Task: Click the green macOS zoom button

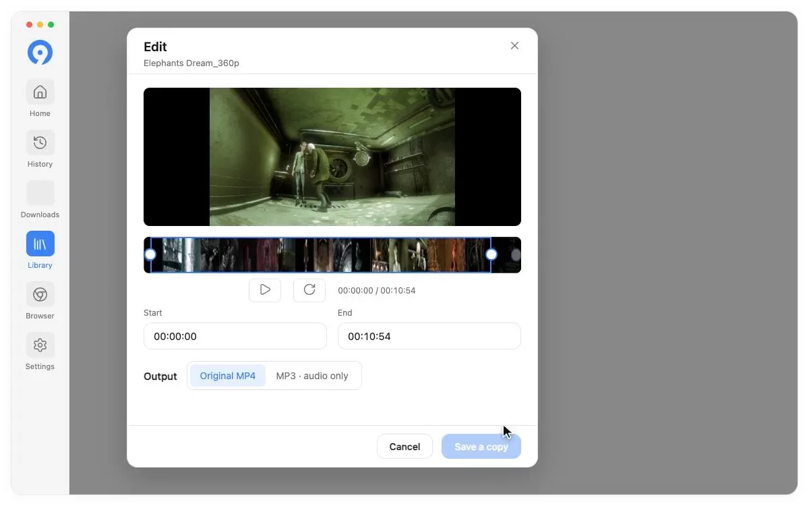Action: [x=51, y=25]
